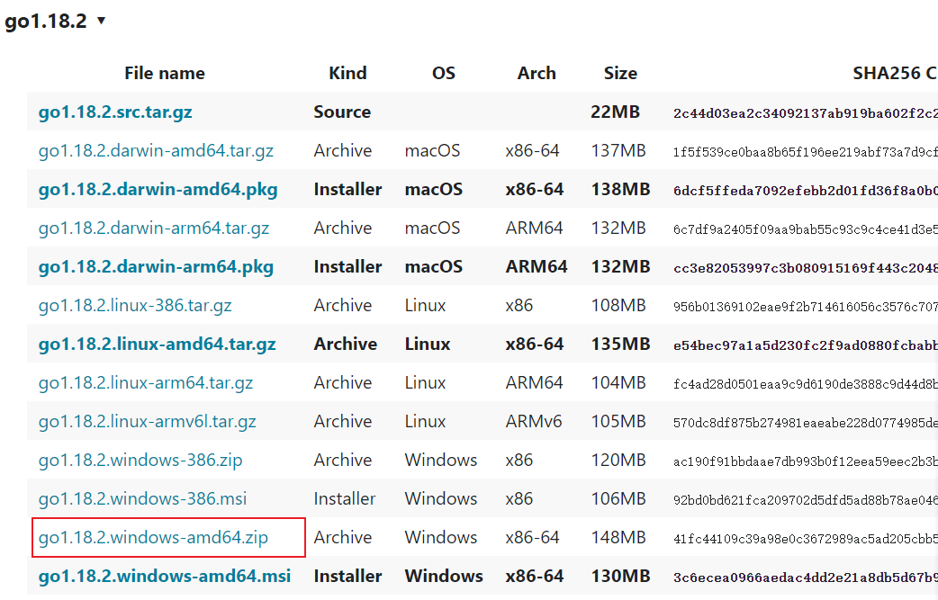Click the checksum starting cc3e82053997

(x=805, y=268)
